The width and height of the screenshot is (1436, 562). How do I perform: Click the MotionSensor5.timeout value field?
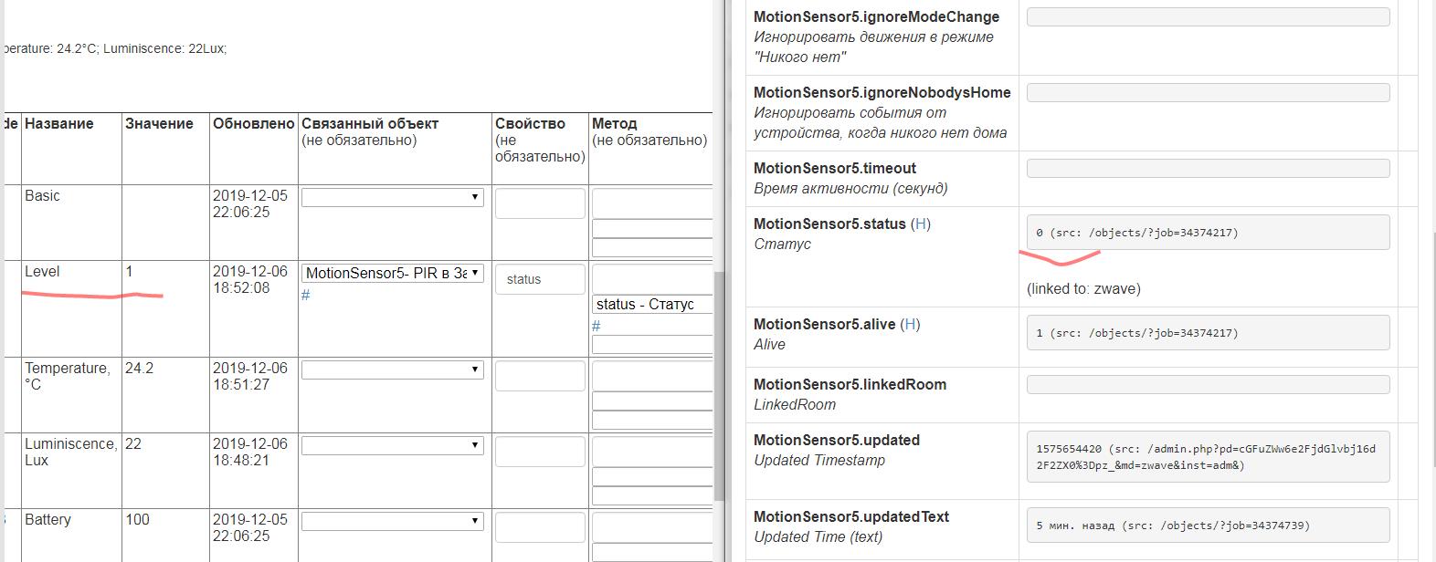(1208, 168)
